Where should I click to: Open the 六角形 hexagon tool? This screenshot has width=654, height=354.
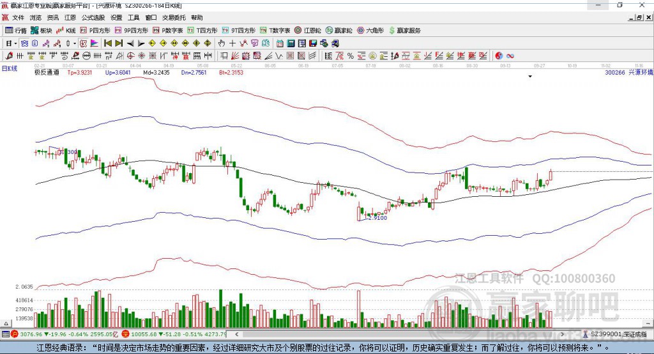(370, 31)
